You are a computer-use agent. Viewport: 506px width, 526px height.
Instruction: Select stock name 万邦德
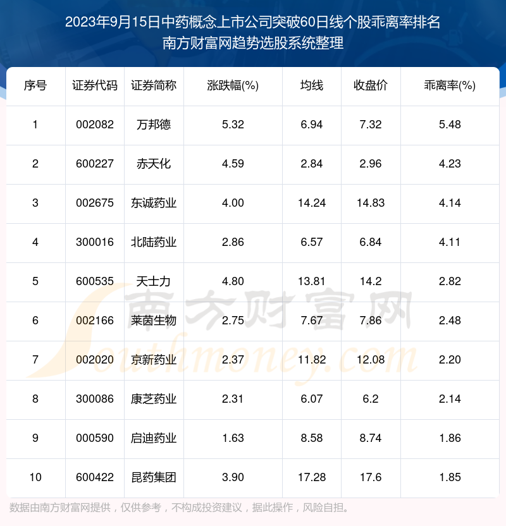pos(154,125)
